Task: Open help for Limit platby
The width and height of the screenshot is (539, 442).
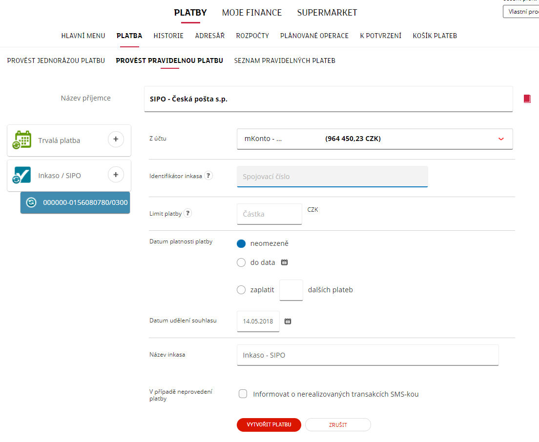Action: click(x=187, y=213)
